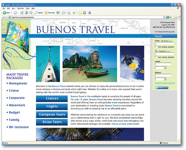Open Favorites star in toolbar
The width and height of the screenshot is (186, 150).
pyautogui.click(x=50, y=13)
